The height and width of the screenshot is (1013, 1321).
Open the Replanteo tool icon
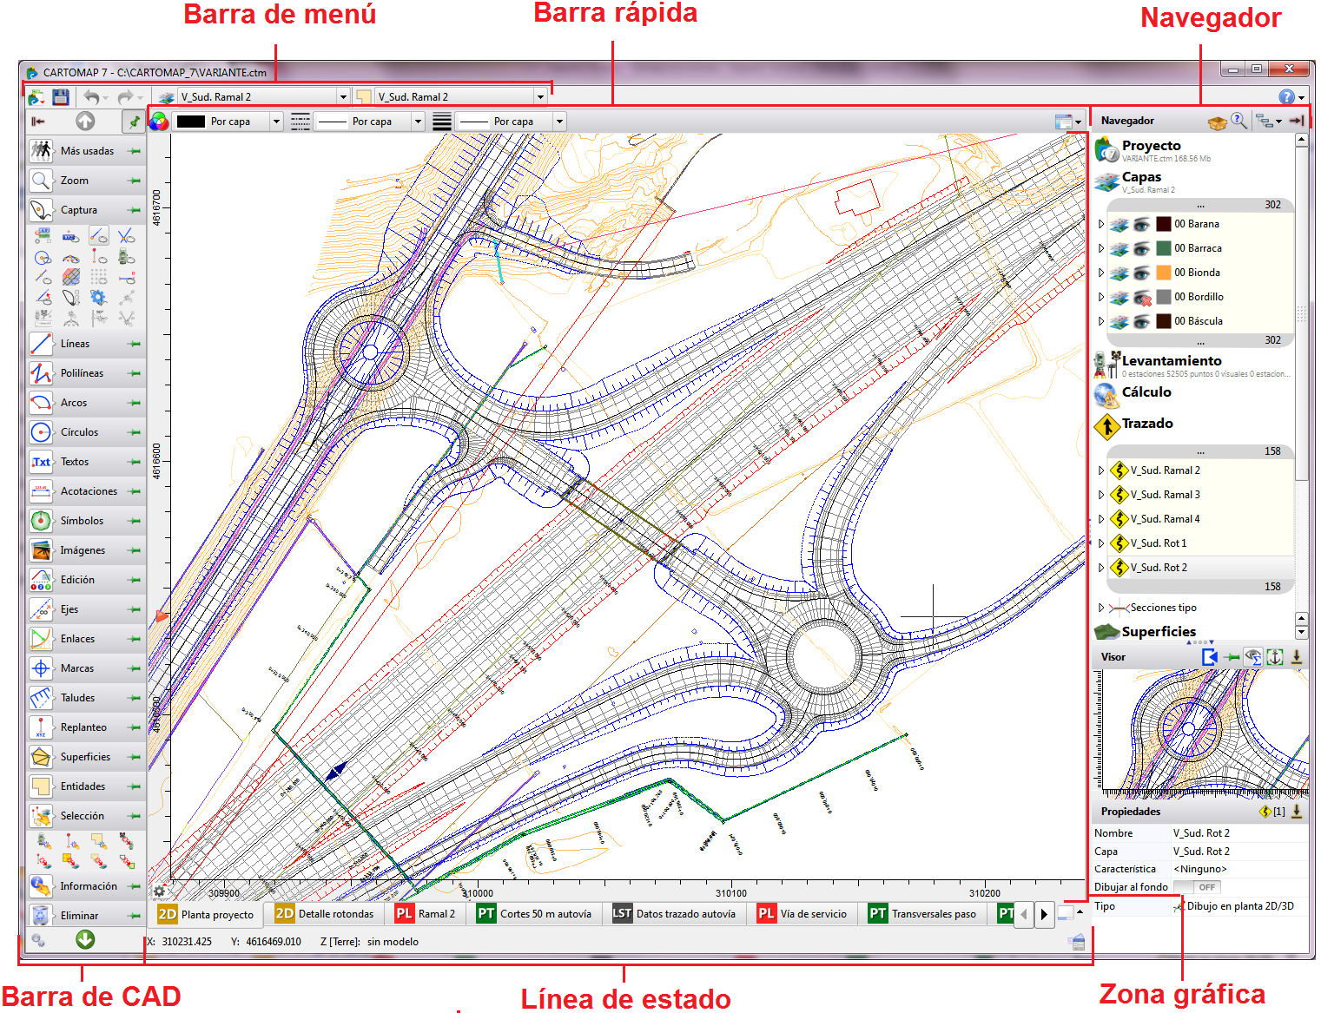(x=41, y=727)
